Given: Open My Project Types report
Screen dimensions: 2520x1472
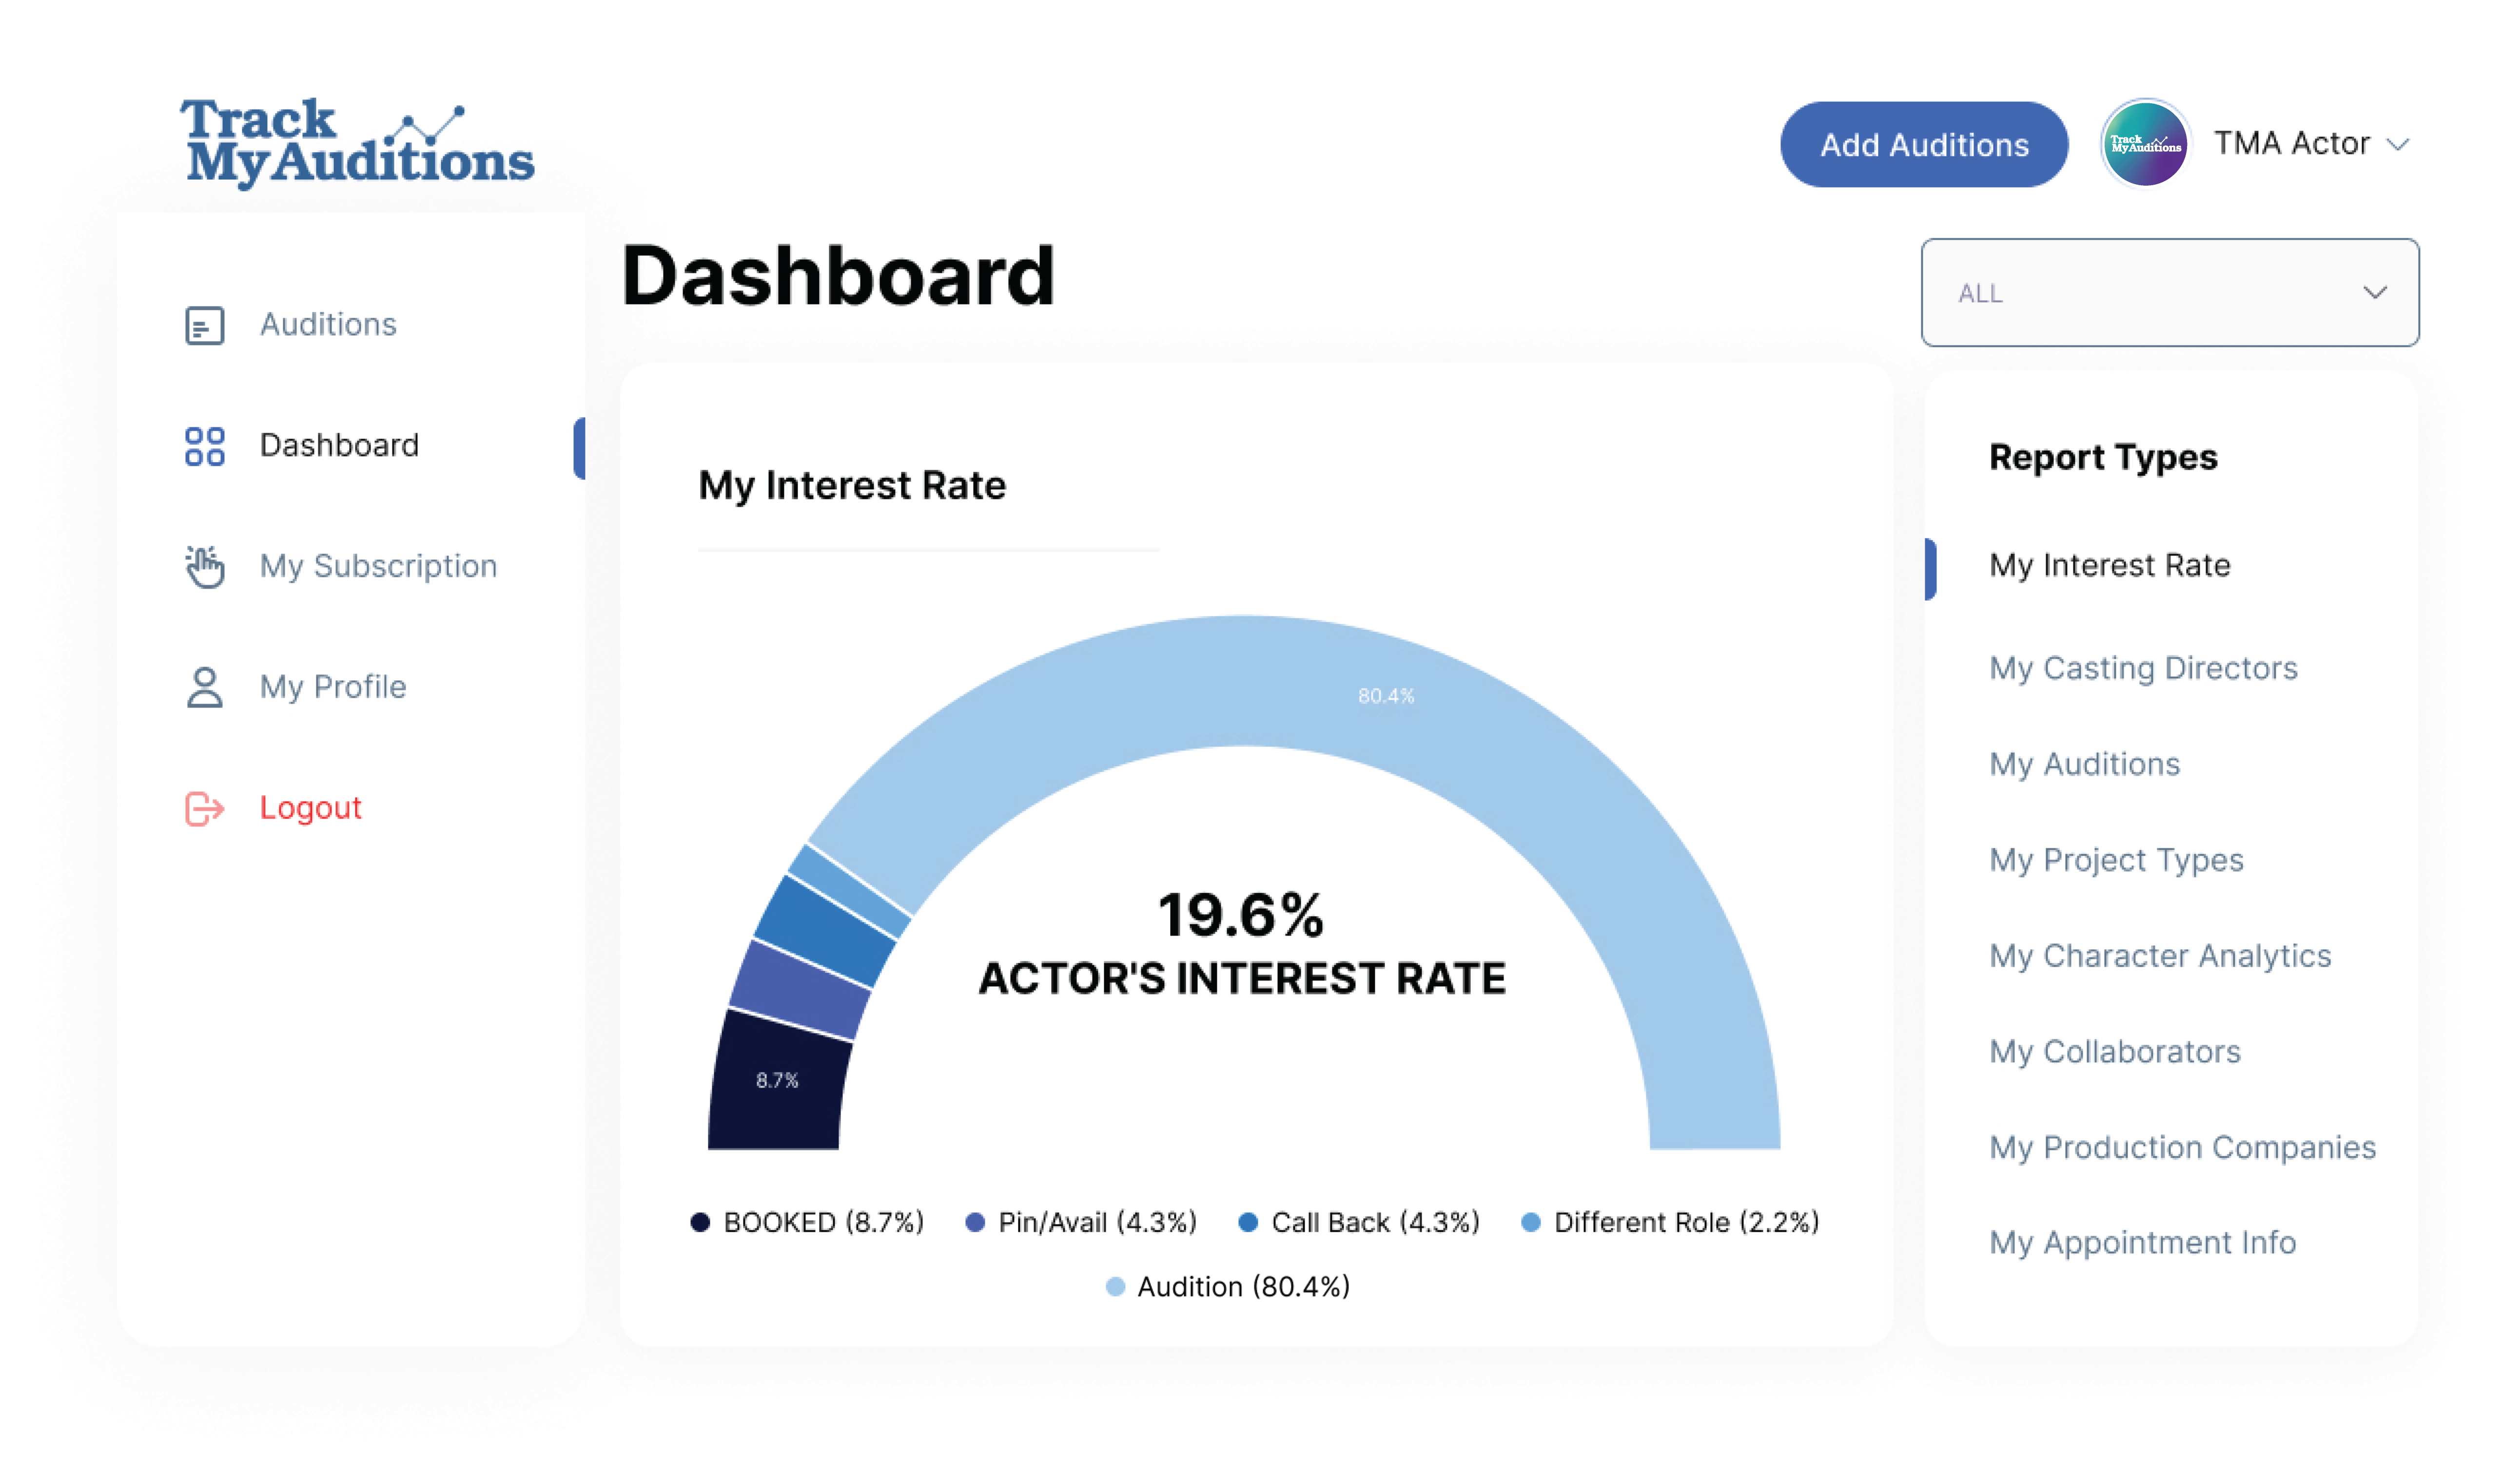Looking at the screenshot, I should tap(2116, 860).
